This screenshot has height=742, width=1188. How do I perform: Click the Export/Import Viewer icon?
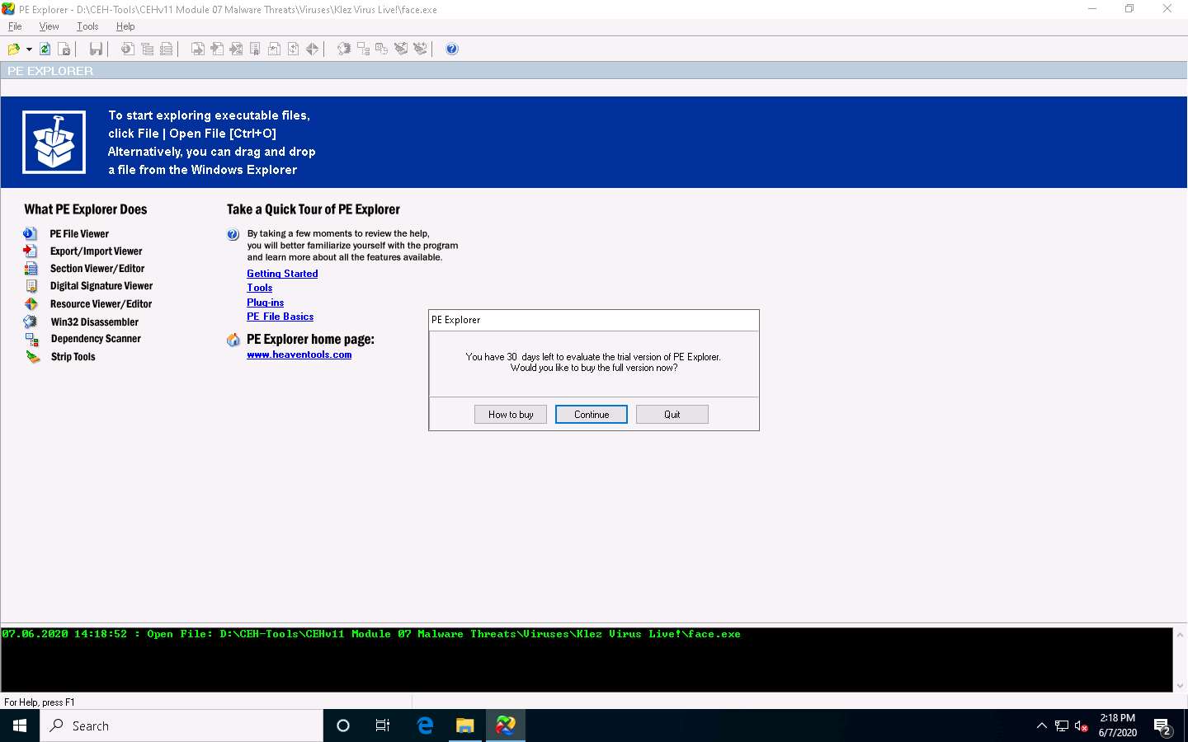point(31,251)
